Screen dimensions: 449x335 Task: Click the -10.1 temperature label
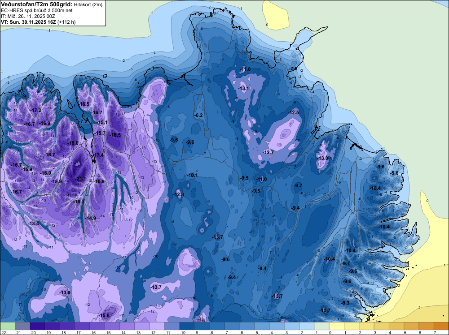click(192, 175)
